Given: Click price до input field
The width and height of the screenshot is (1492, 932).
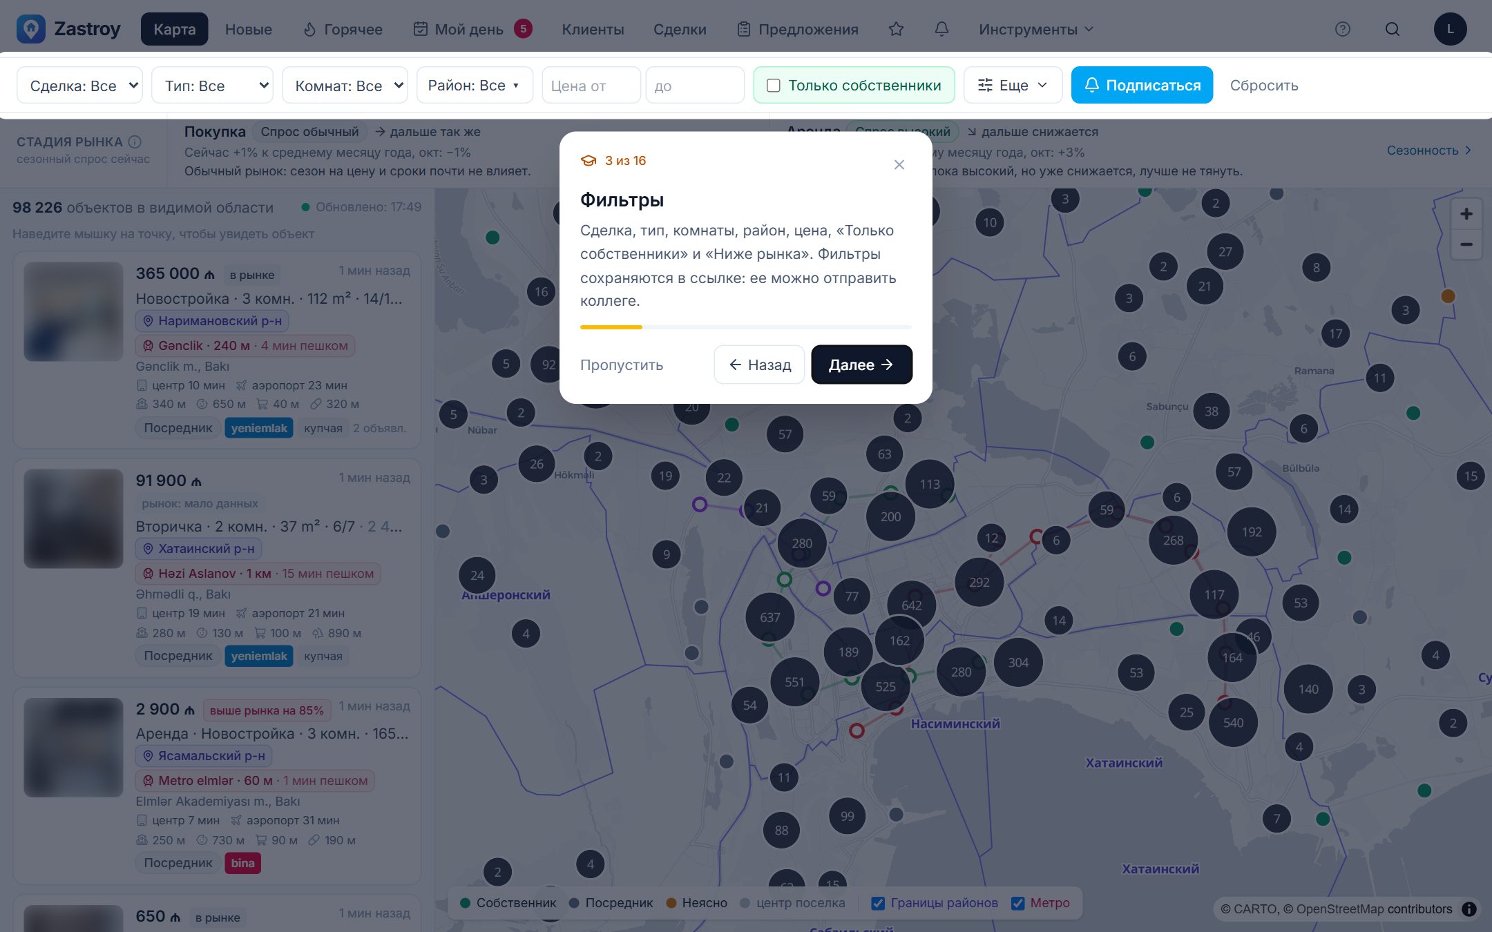Looking at the screenshot, I should point(695,86).
